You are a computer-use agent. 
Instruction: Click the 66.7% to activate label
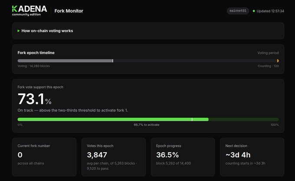coord(147,125)
